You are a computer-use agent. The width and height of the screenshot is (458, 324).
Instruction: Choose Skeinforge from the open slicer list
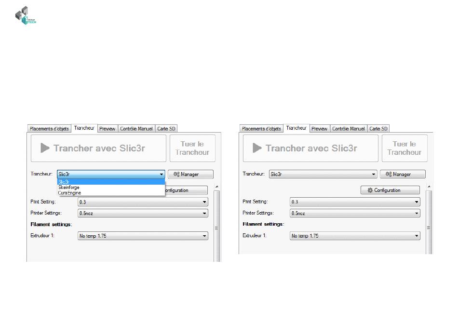coord(111,187)
